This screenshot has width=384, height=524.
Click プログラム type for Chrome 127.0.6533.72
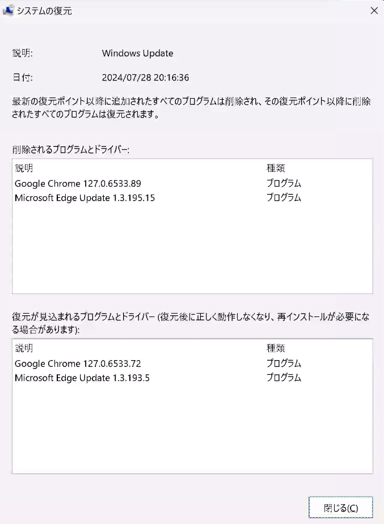point(284,364)
